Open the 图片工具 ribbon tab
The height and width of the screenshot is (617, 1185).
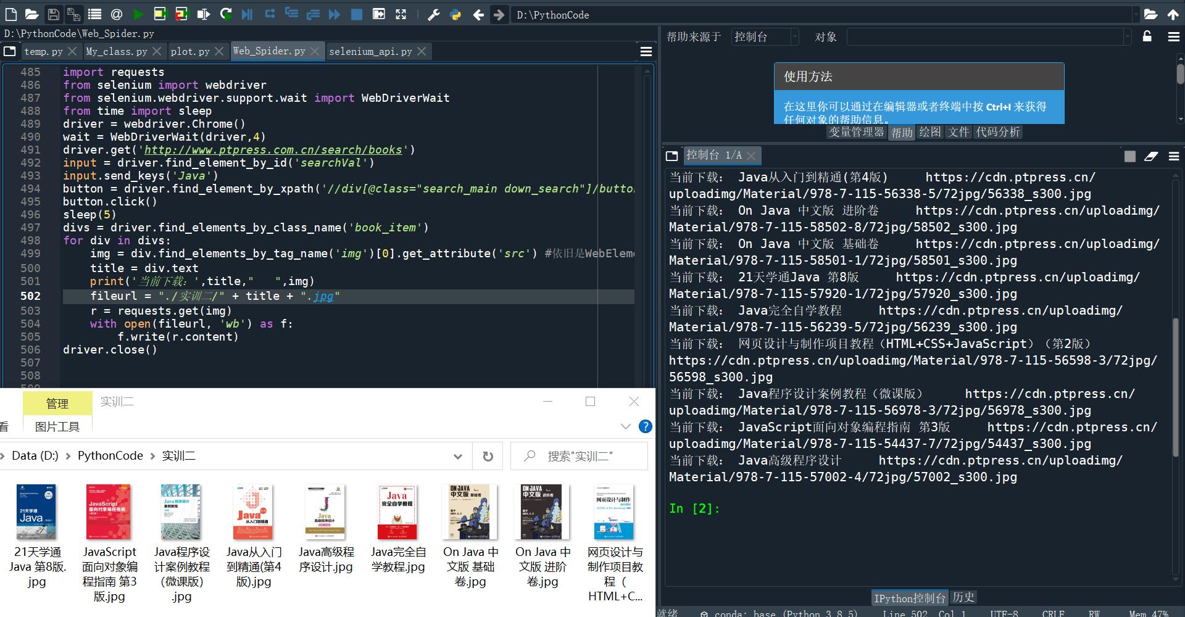coord(57,426)
